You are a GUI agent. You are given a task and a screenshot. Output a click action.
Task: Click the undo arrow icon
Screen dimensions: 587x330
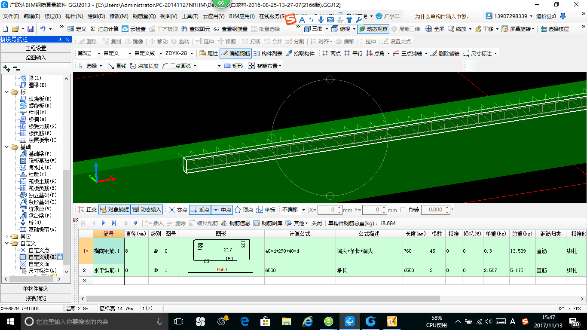point(43,29)
